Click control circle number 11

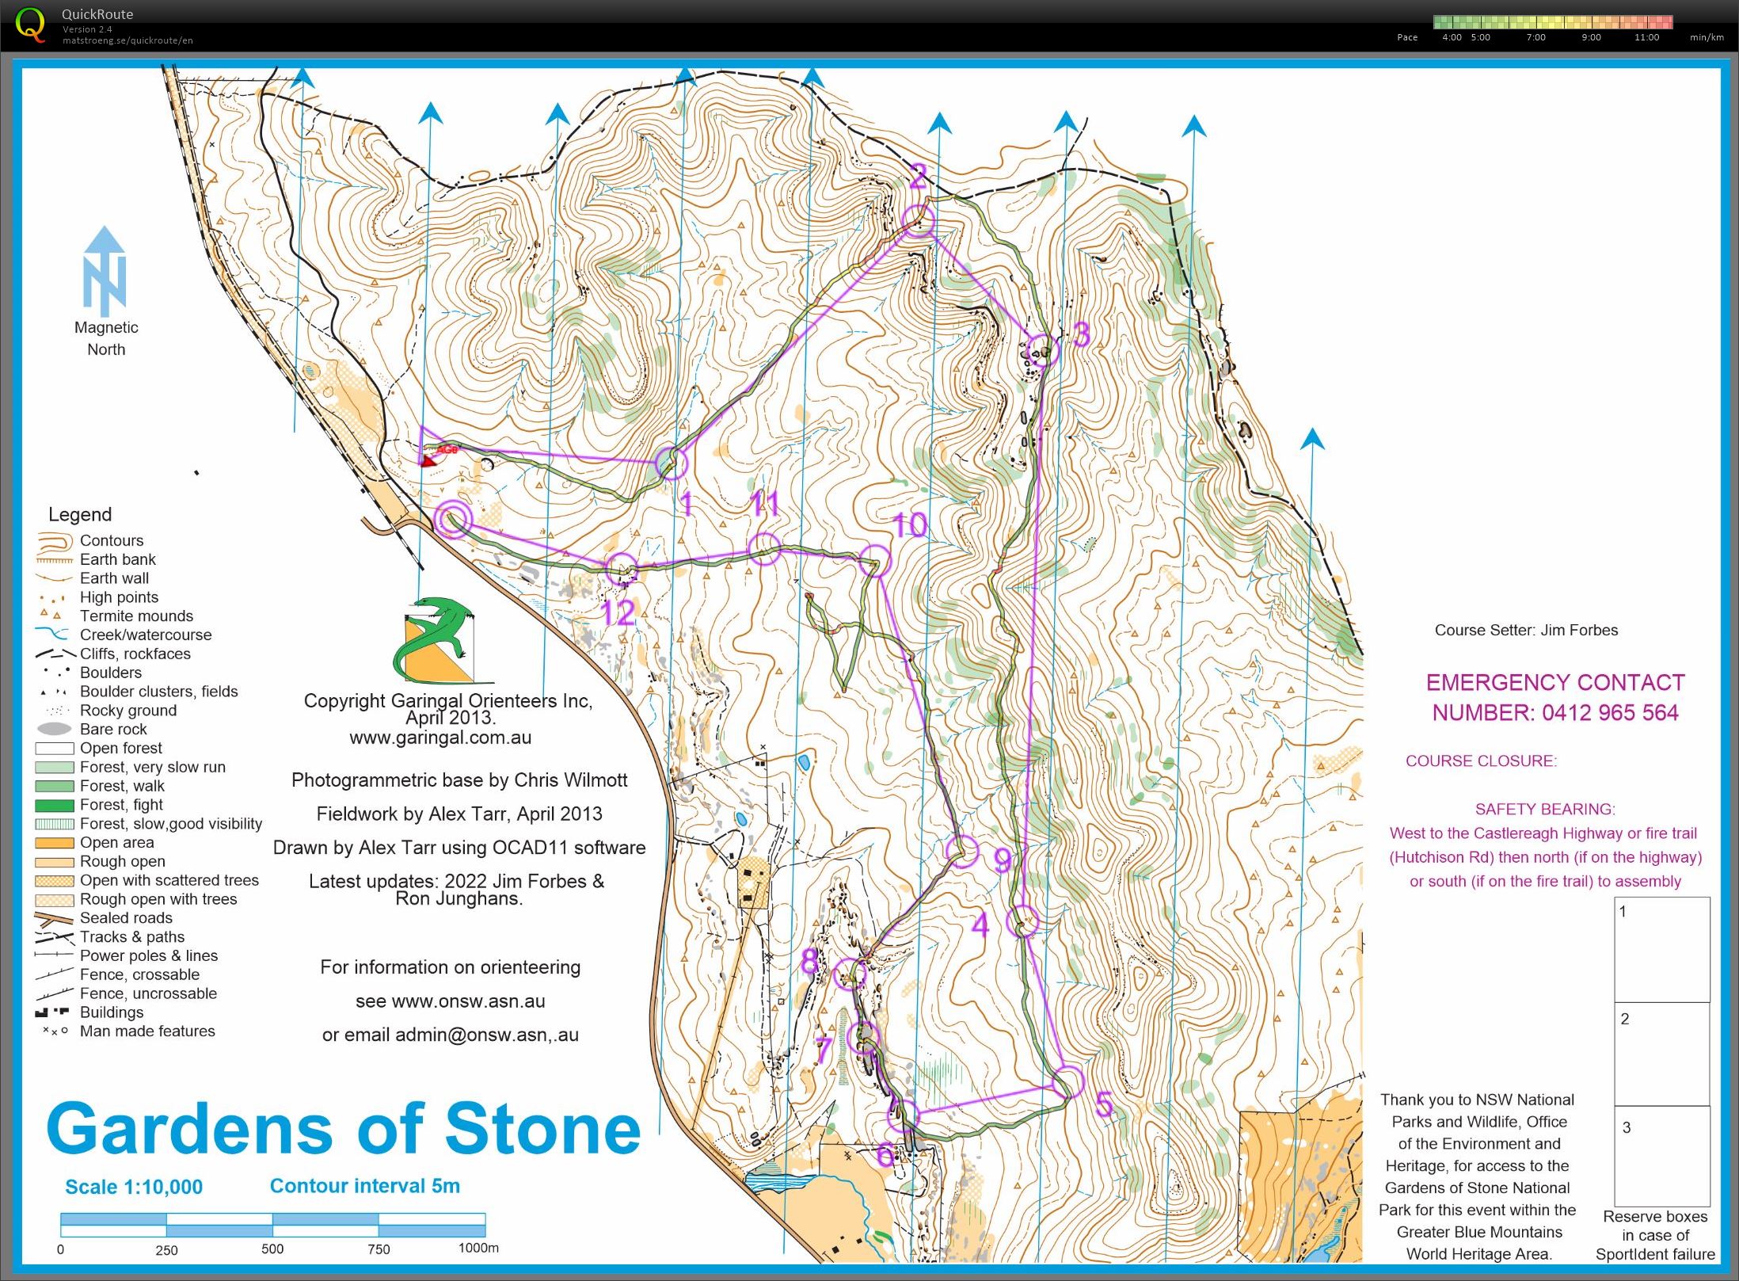pyautogui.click(x=764, y=548)
